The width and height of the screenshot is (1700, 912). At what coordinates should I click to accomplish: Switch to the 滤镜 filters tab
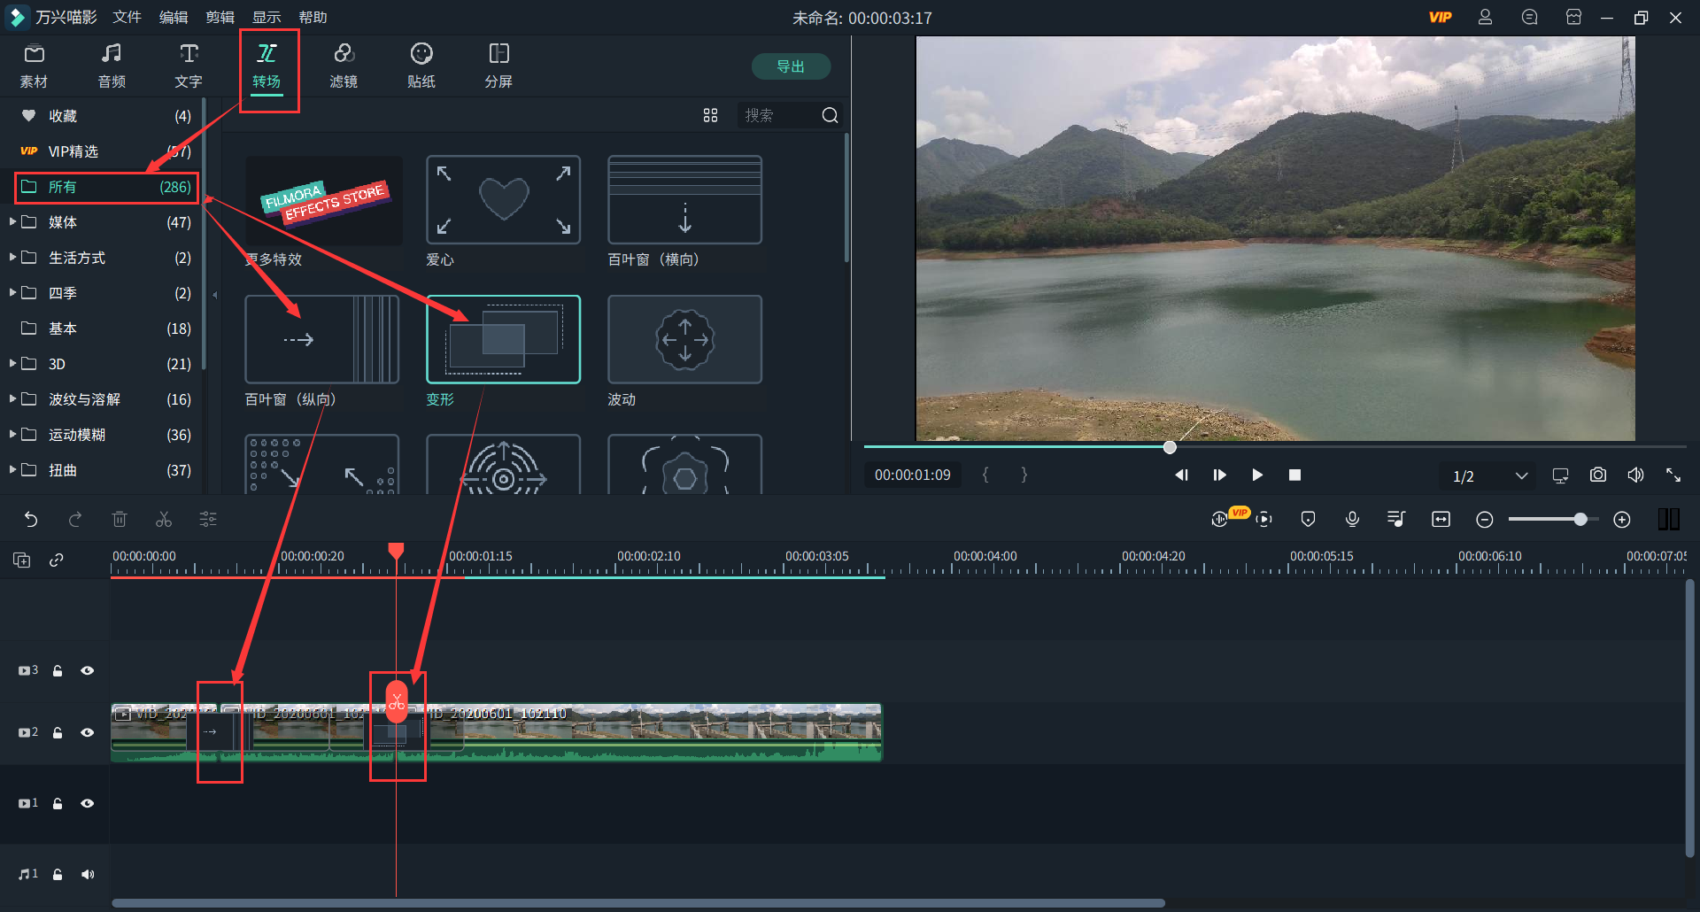click(344, 66)
